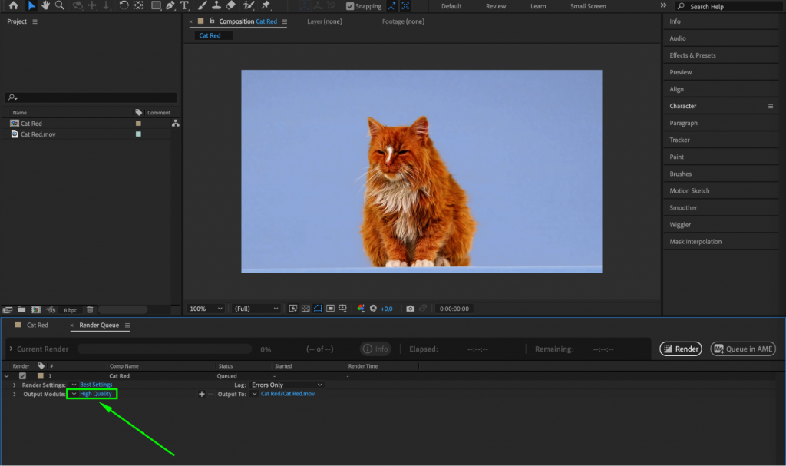This screenshot has width=786, height=466.
Task: Select the Type tool
Action: (x=185, y=6)
